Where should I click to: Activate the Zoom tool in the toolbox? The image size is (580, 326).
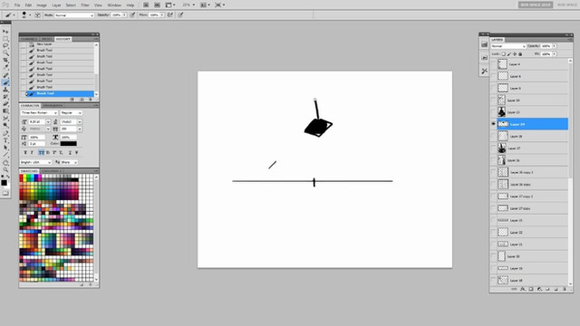(x=5, y=169)
